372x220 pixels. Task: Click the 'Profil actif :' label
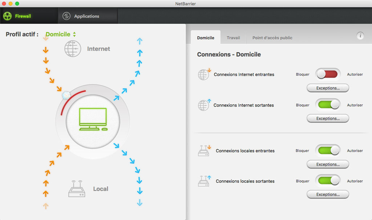click(22, 34)
